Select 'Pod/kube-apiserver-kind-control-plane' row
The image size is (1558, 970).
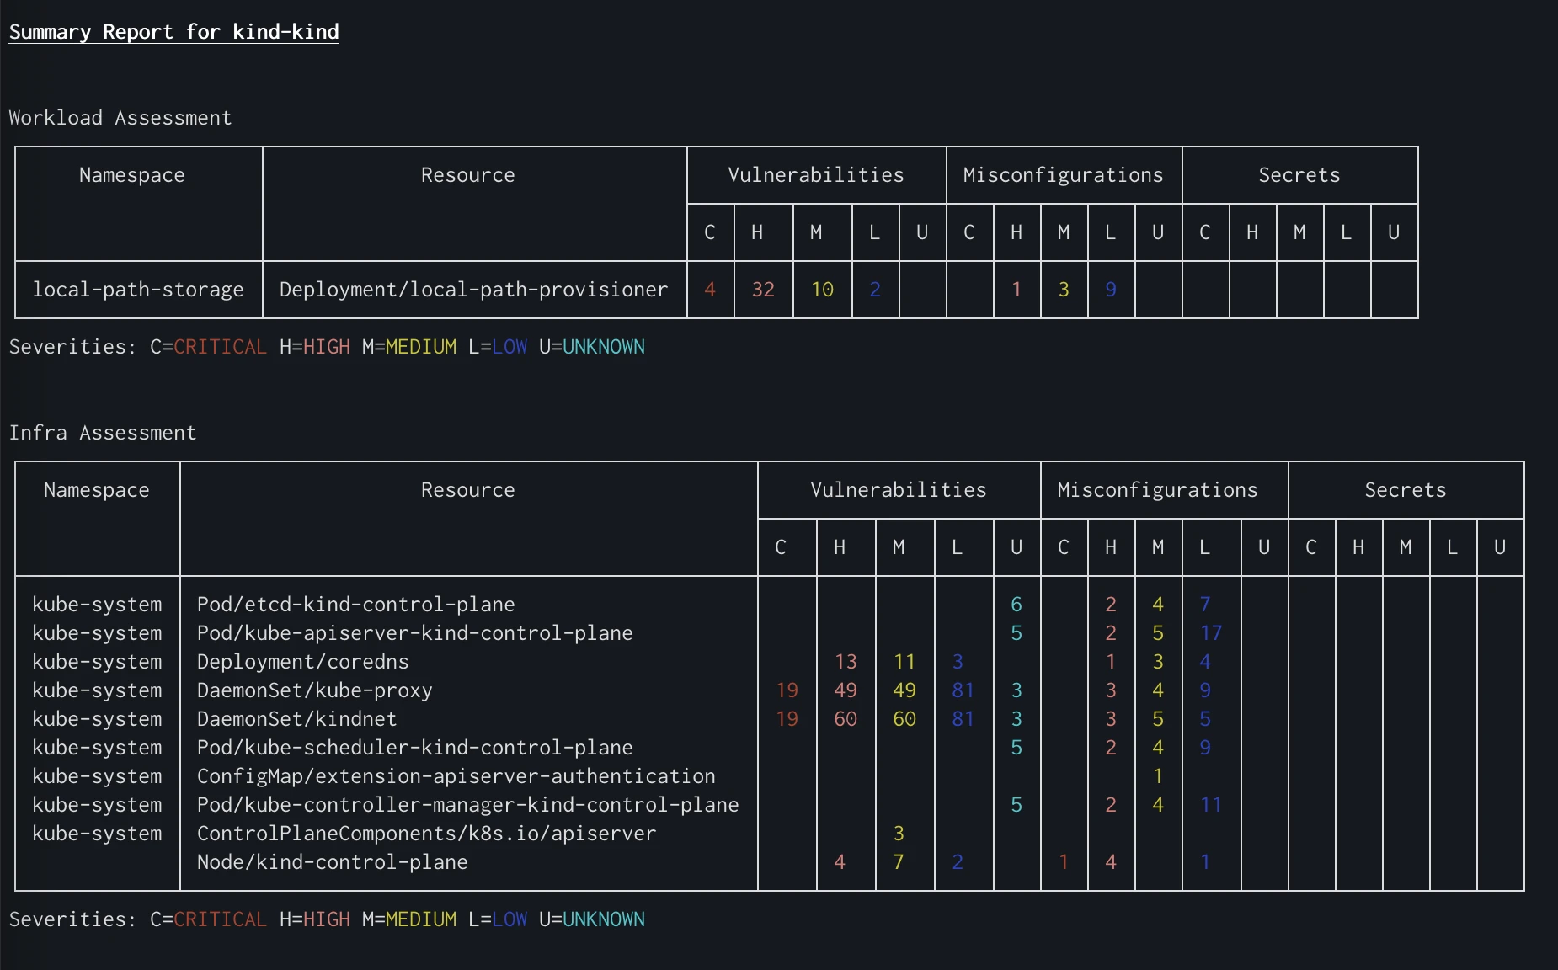[414, 633]
